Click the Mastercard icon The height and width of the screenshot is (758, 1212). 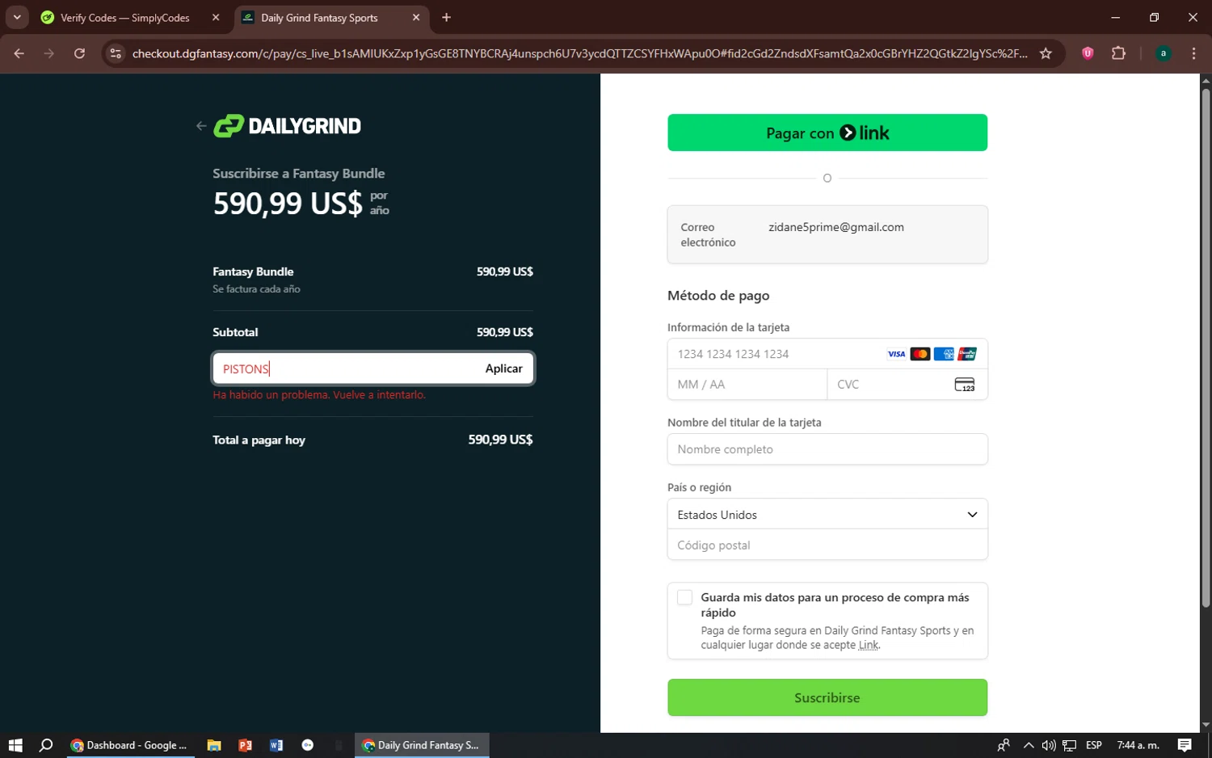[920, 354]
